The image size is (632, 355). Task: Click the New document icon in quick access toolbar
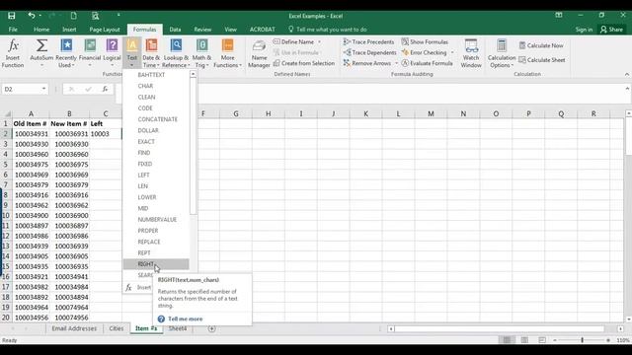(73, 16)
